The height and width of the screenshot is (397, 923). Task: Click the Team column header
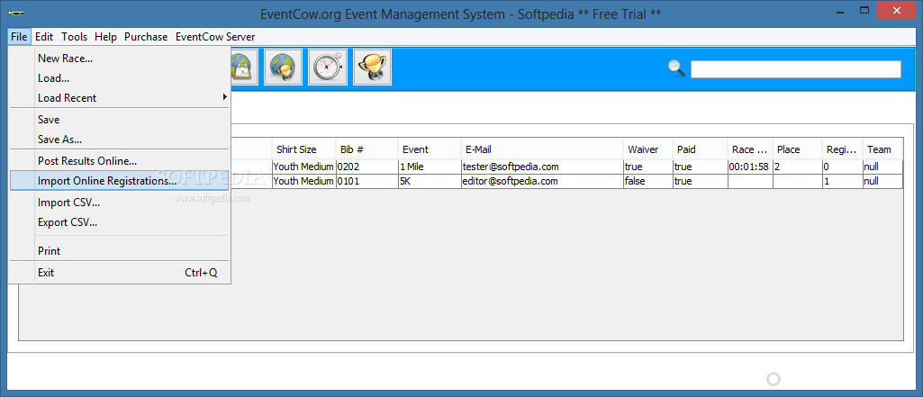883,149
